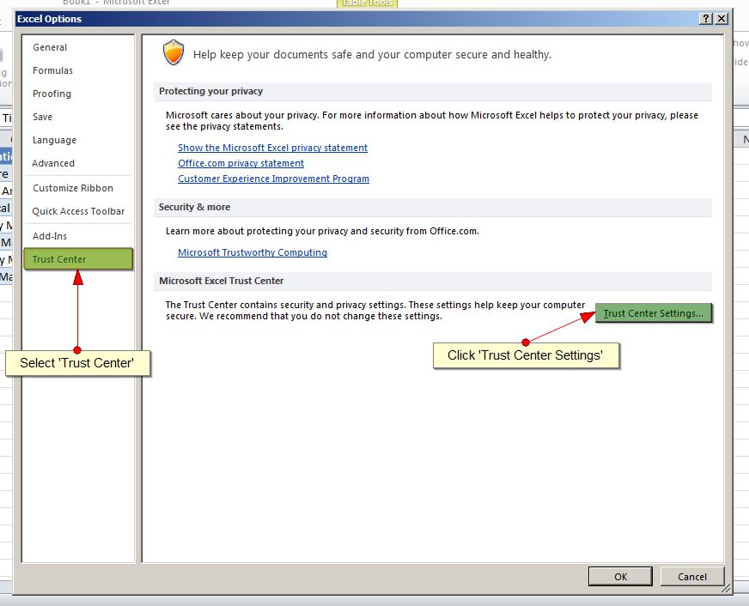
Task: Click the security shield icon
Action: tap(174, 52)
